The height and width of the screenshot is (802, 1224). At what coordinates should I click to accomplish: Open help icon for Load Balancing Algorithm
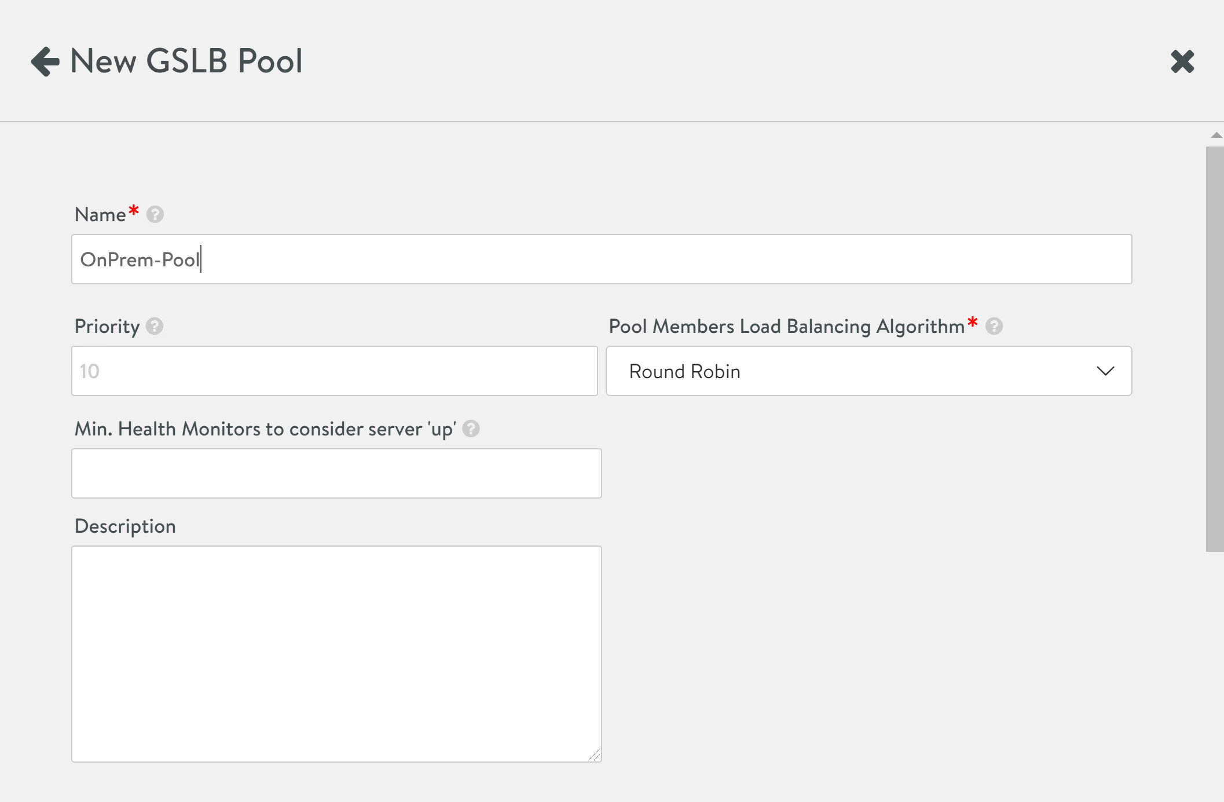(x=994, y=327)
